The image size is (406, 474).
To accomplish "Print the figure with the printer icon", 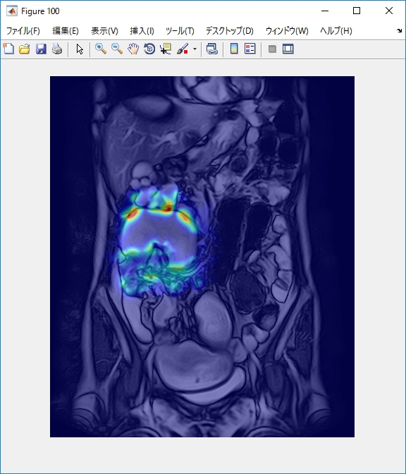I will pos(57,49).
